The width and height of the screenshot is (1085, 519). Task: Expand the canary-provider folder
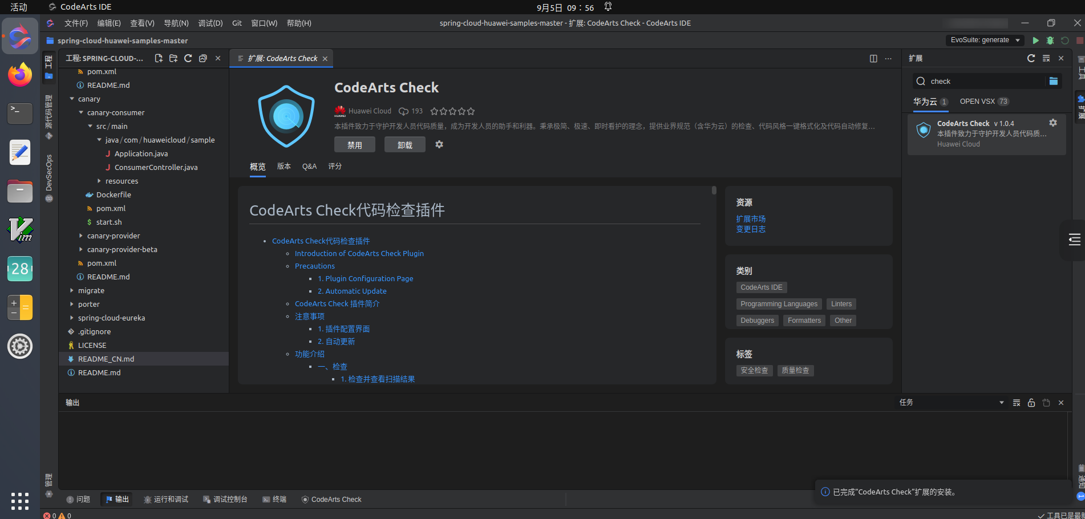[x=81, y=236]
